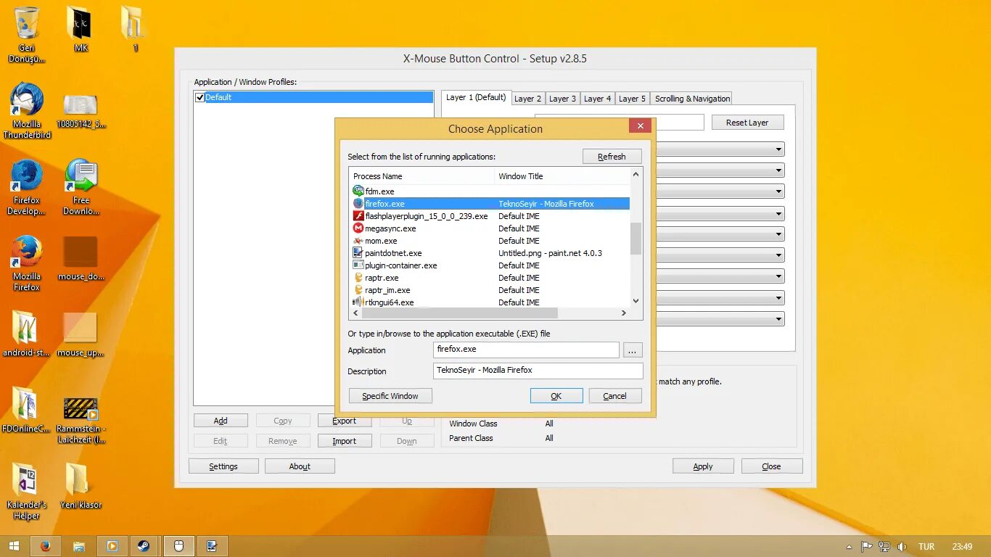
Task: Choose rtkngui64.exe icon in list
Action: coord(358,302)
